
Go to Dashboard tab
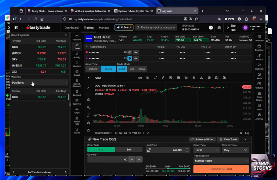[71, 28]
